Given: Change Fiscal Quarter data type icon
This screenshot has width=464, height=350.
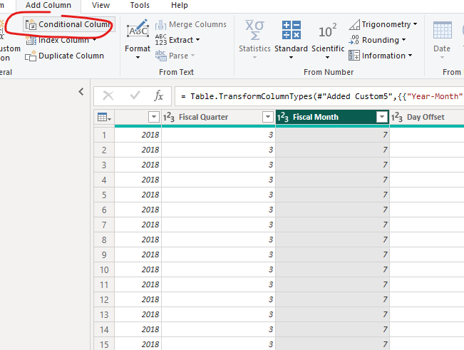Looking at the screenshot, I should (169, 117).
